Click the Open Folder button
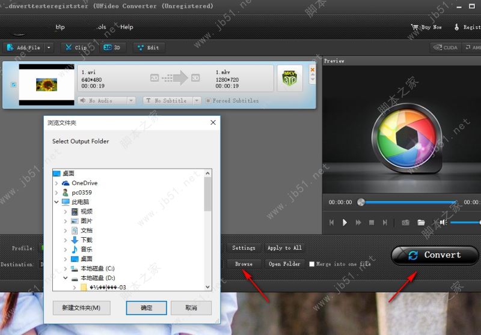481x335 pixels. coord(284,264)
